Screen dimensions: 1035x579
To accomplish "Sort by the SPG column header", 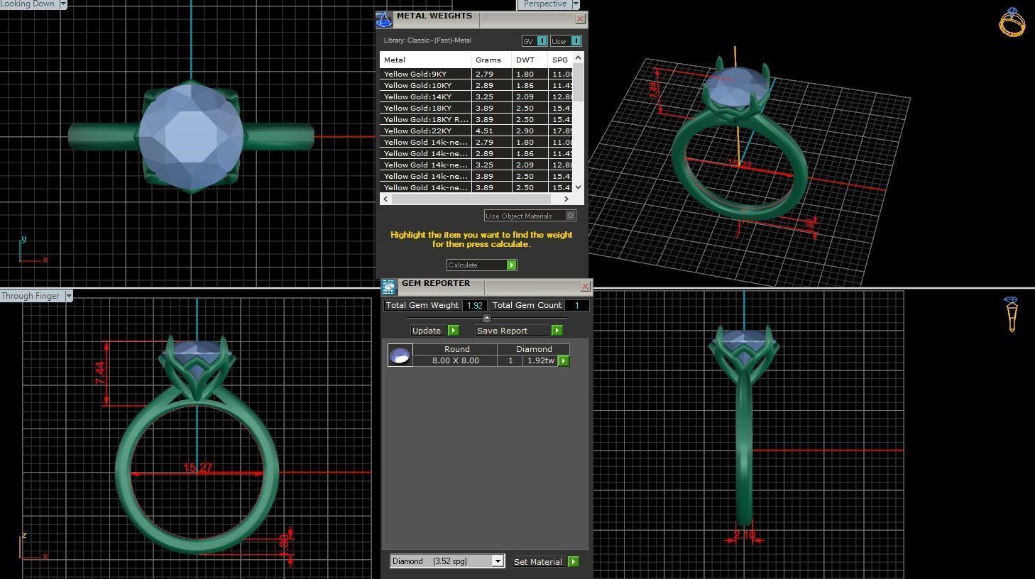I will pos(560,60).
